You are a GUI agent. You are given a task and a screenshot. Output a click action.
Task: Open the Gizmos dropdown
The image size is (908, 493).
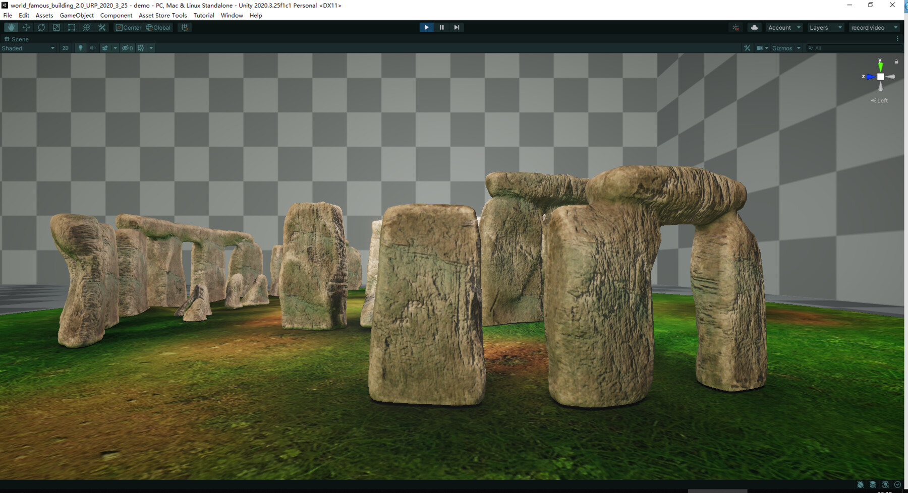[783, 48]
